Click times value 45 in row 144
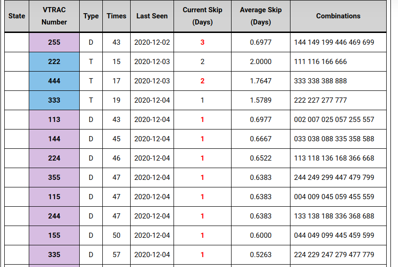This screenshot has height=267, width=398. [116, 139]
